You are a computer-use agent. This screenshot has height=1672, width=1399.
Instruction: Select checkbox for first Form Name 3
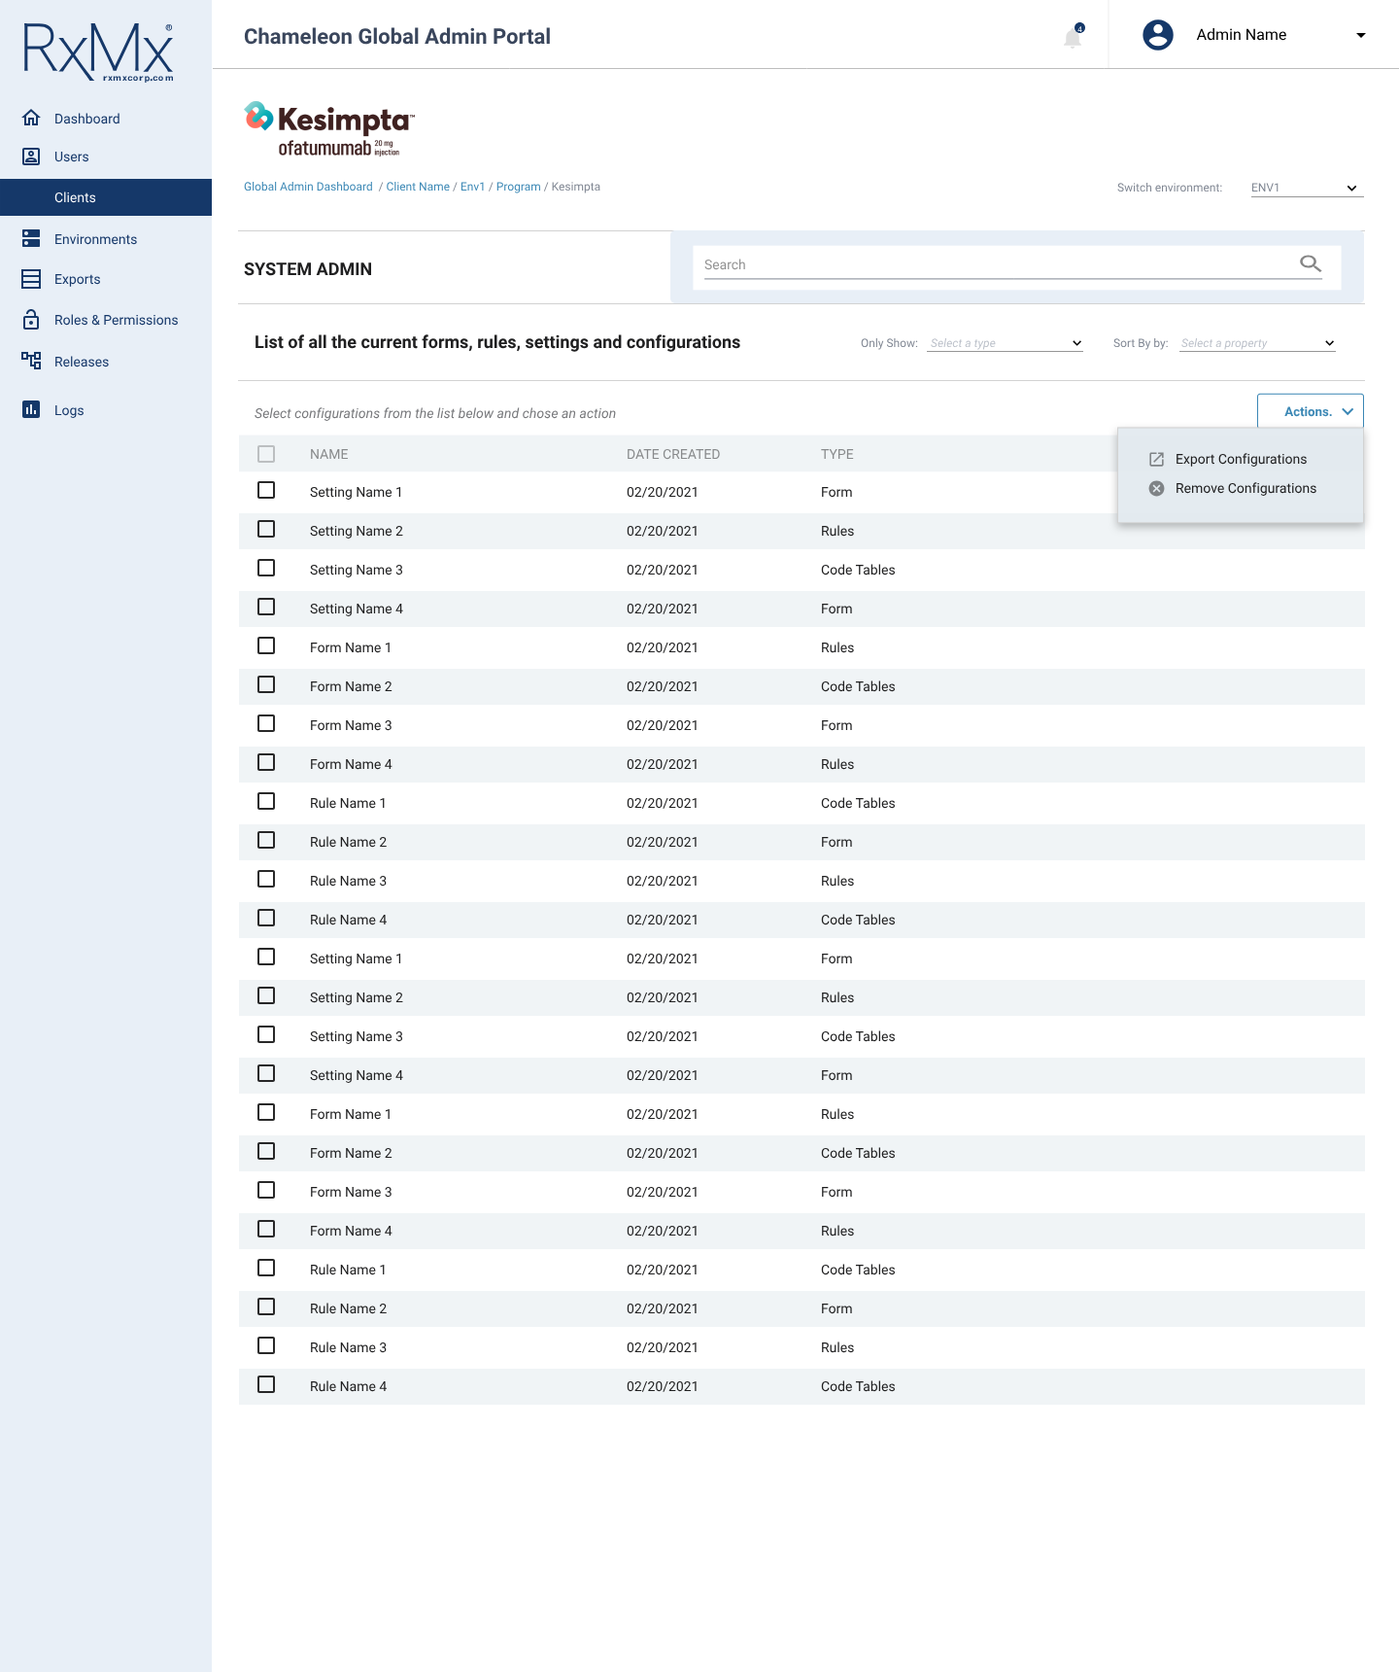pos(266,723)
